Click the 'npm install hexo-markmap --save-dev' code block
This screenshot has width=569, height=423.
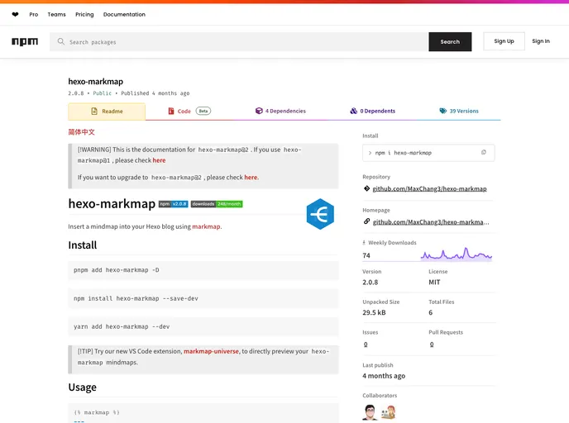click(203, 299)
